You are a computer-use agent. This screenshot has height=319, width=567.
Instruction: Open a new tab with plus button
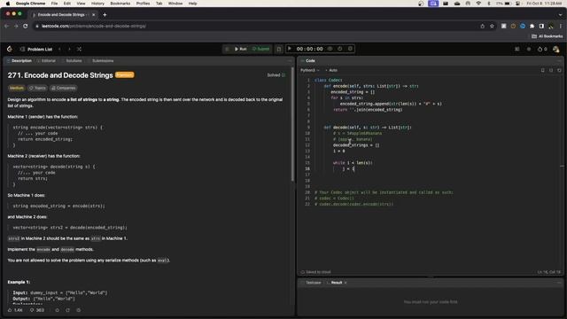tap(105, 15)
